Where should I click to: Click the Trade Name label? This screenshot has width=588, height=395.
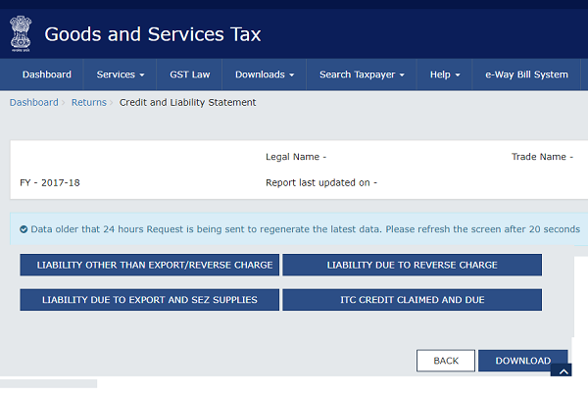542,157
